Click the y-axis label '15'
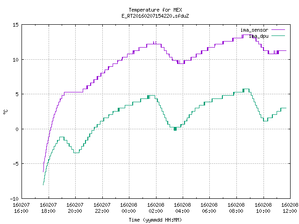The width and height of the screenshot is (299, 224). tap(15, 25)
